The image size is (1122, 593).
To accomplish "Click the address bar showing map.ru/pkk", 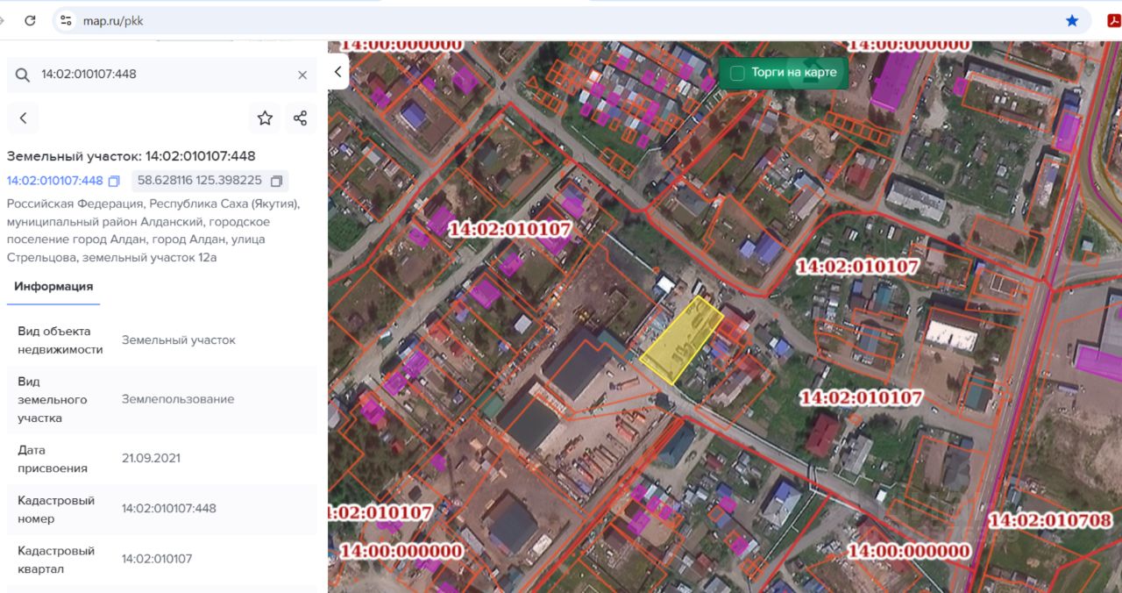I will pyautogui.click(x=561, y=20).
